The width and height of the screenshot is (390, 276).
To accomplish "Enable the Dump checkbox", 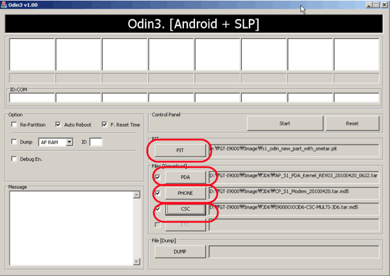I will 14,142.
